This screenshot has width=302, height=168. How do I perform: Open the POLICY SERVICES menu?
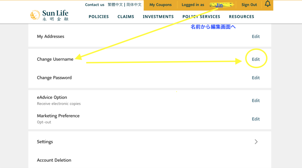pos(201,17)
